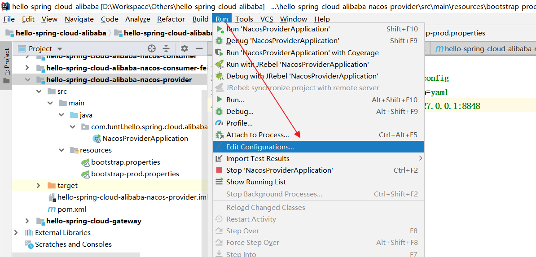Open Project panel settings gear
The height and width of the screenshot is (257, 536).
(185, 48)
